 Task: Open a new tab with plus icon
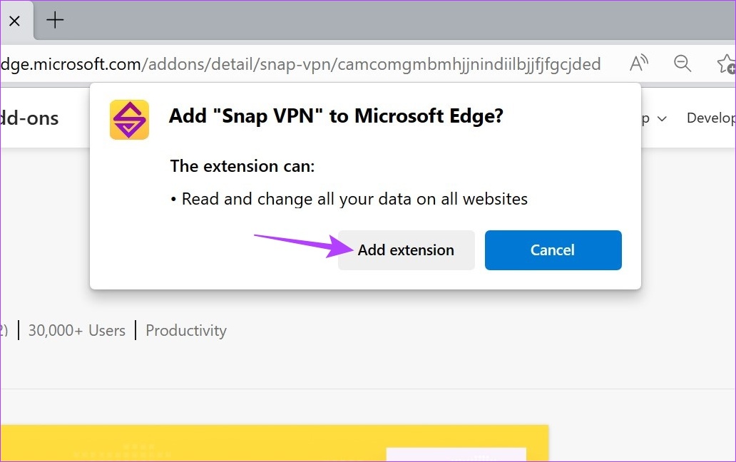55,20
